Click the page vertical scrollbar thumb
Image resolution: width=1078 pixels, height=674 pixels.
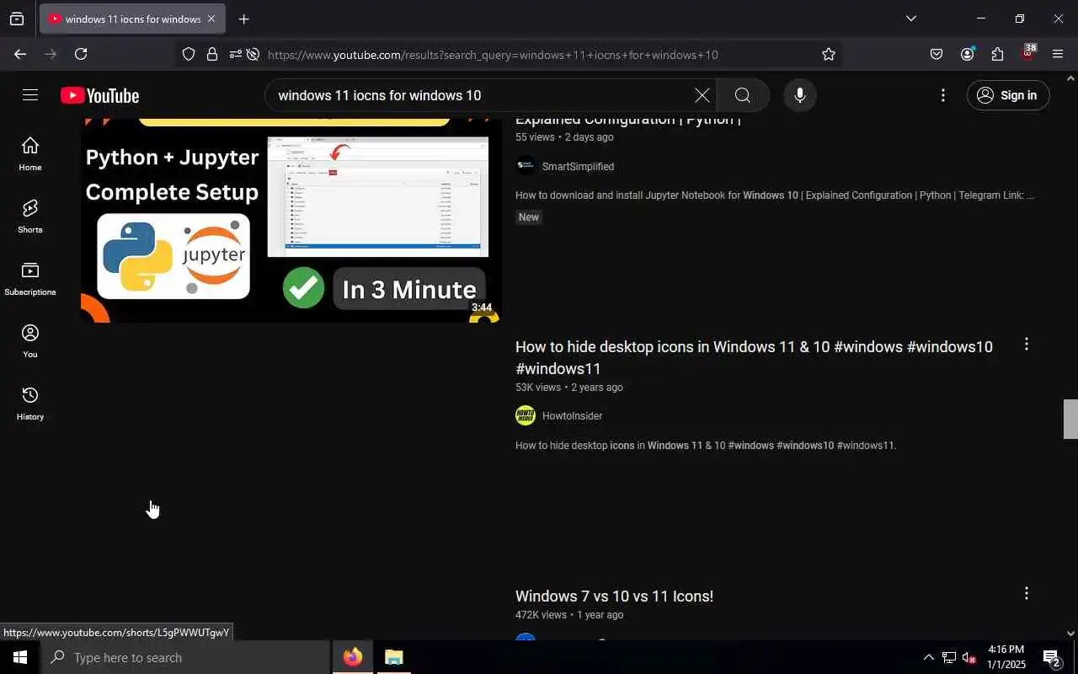point(1070,419)
